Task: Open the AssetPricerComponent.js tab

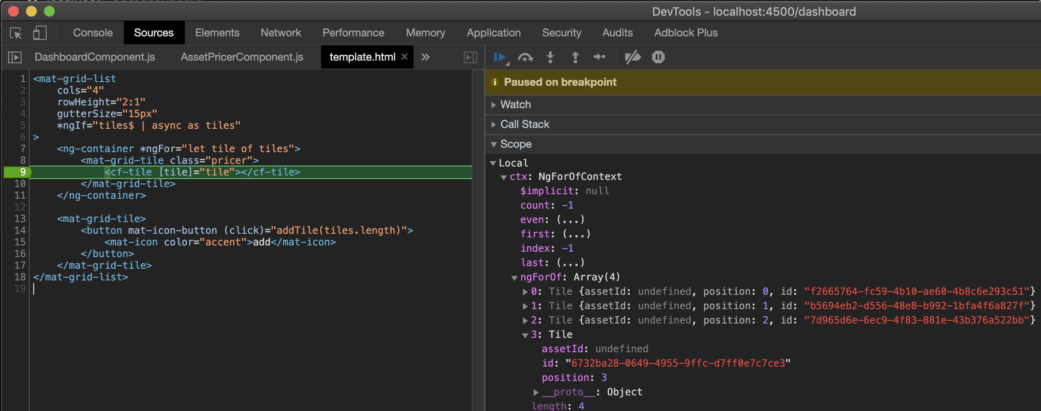Action: [242, 57]
